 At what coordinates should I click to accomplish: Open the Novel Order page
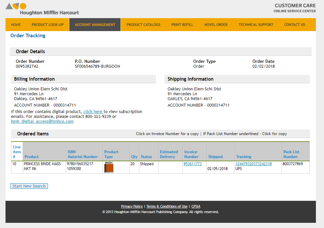click(216, 25)
